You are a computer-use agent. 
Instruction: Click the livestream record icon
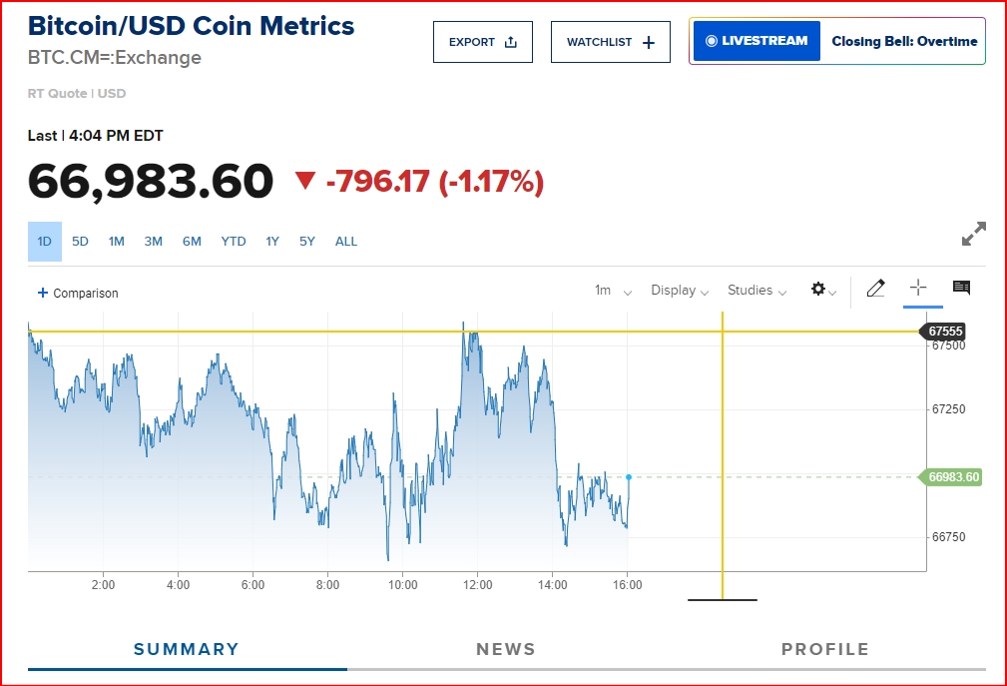(711, 41)
